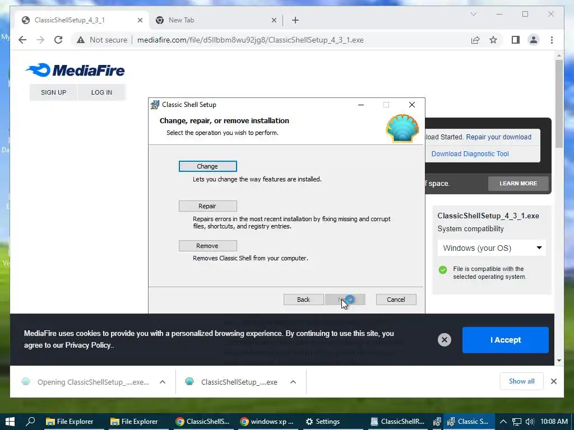Cancel the Classic Shell Setup
This screenshot has height=430, width=574.
(396, 300)
